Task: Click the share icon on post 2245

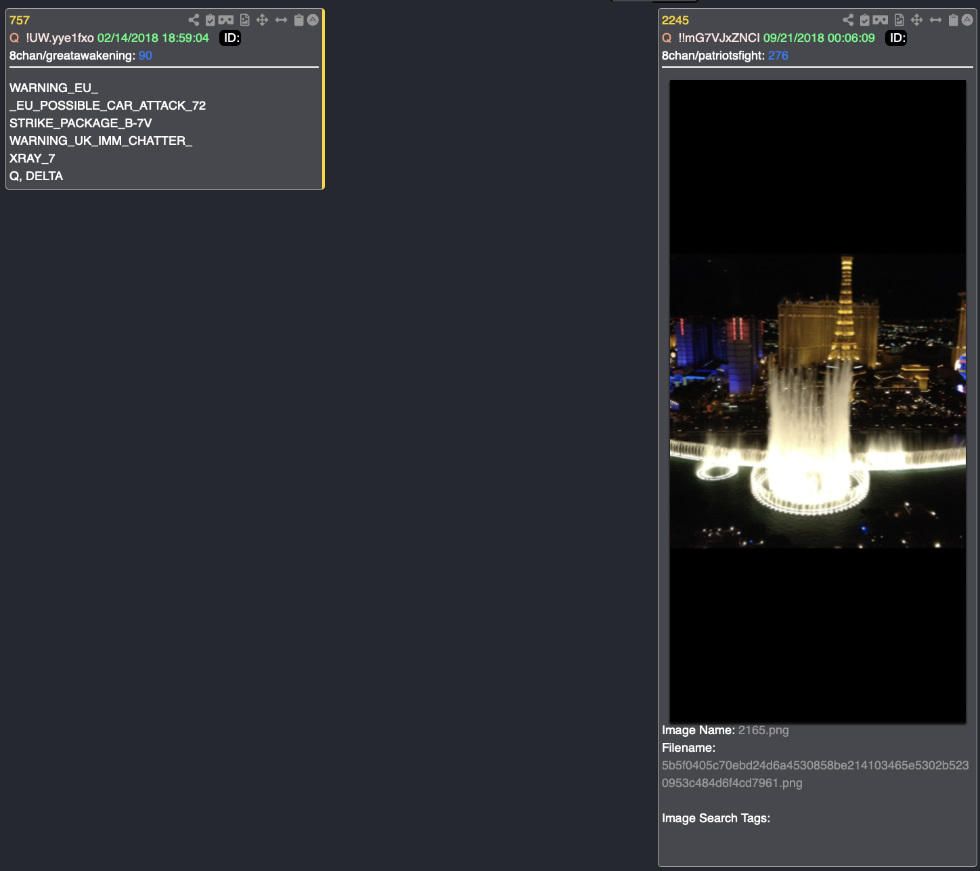Action: [848, 20]
